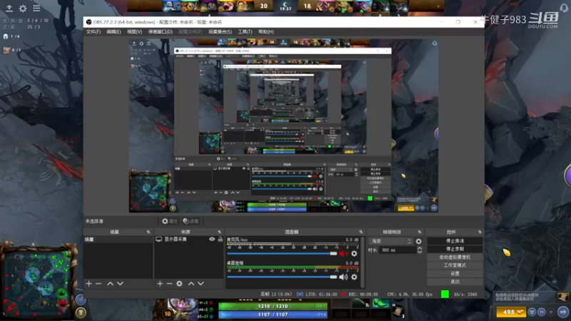Toggle lock on display capture source
Viewport: 571px width, 321px height.
(221, 239)
